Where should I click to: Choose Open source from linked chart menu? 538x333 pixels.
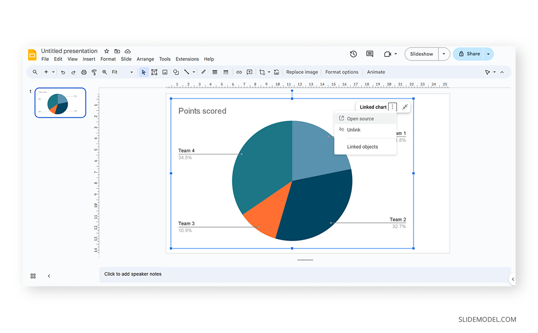click(365, 119)
